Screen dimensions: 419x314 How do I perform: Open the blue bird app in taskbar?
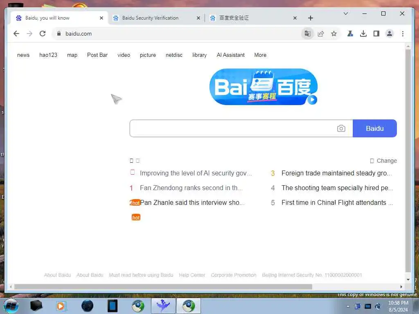click(x=163, y=306)
